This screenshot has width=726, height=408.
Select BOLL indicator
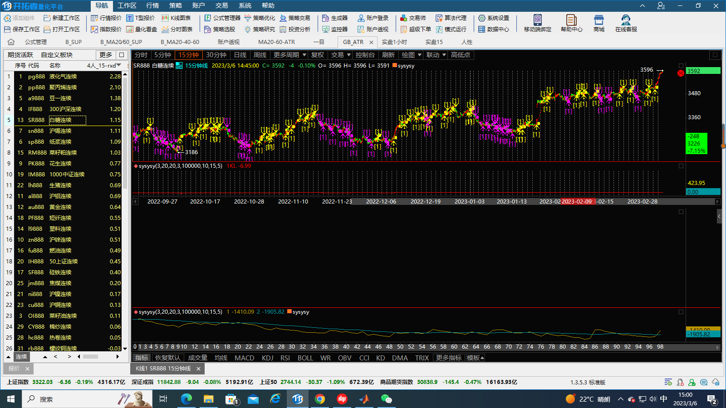(305, 358)
